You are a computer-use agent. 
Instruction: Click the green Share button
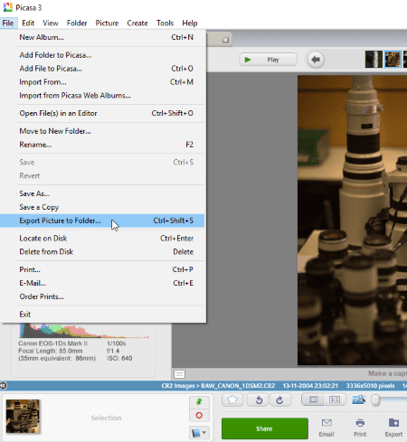[265, 428]
